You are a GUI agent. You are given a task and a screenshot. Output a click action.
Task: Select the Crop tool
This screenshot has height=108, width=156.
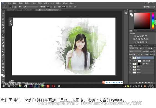[3, 25]
